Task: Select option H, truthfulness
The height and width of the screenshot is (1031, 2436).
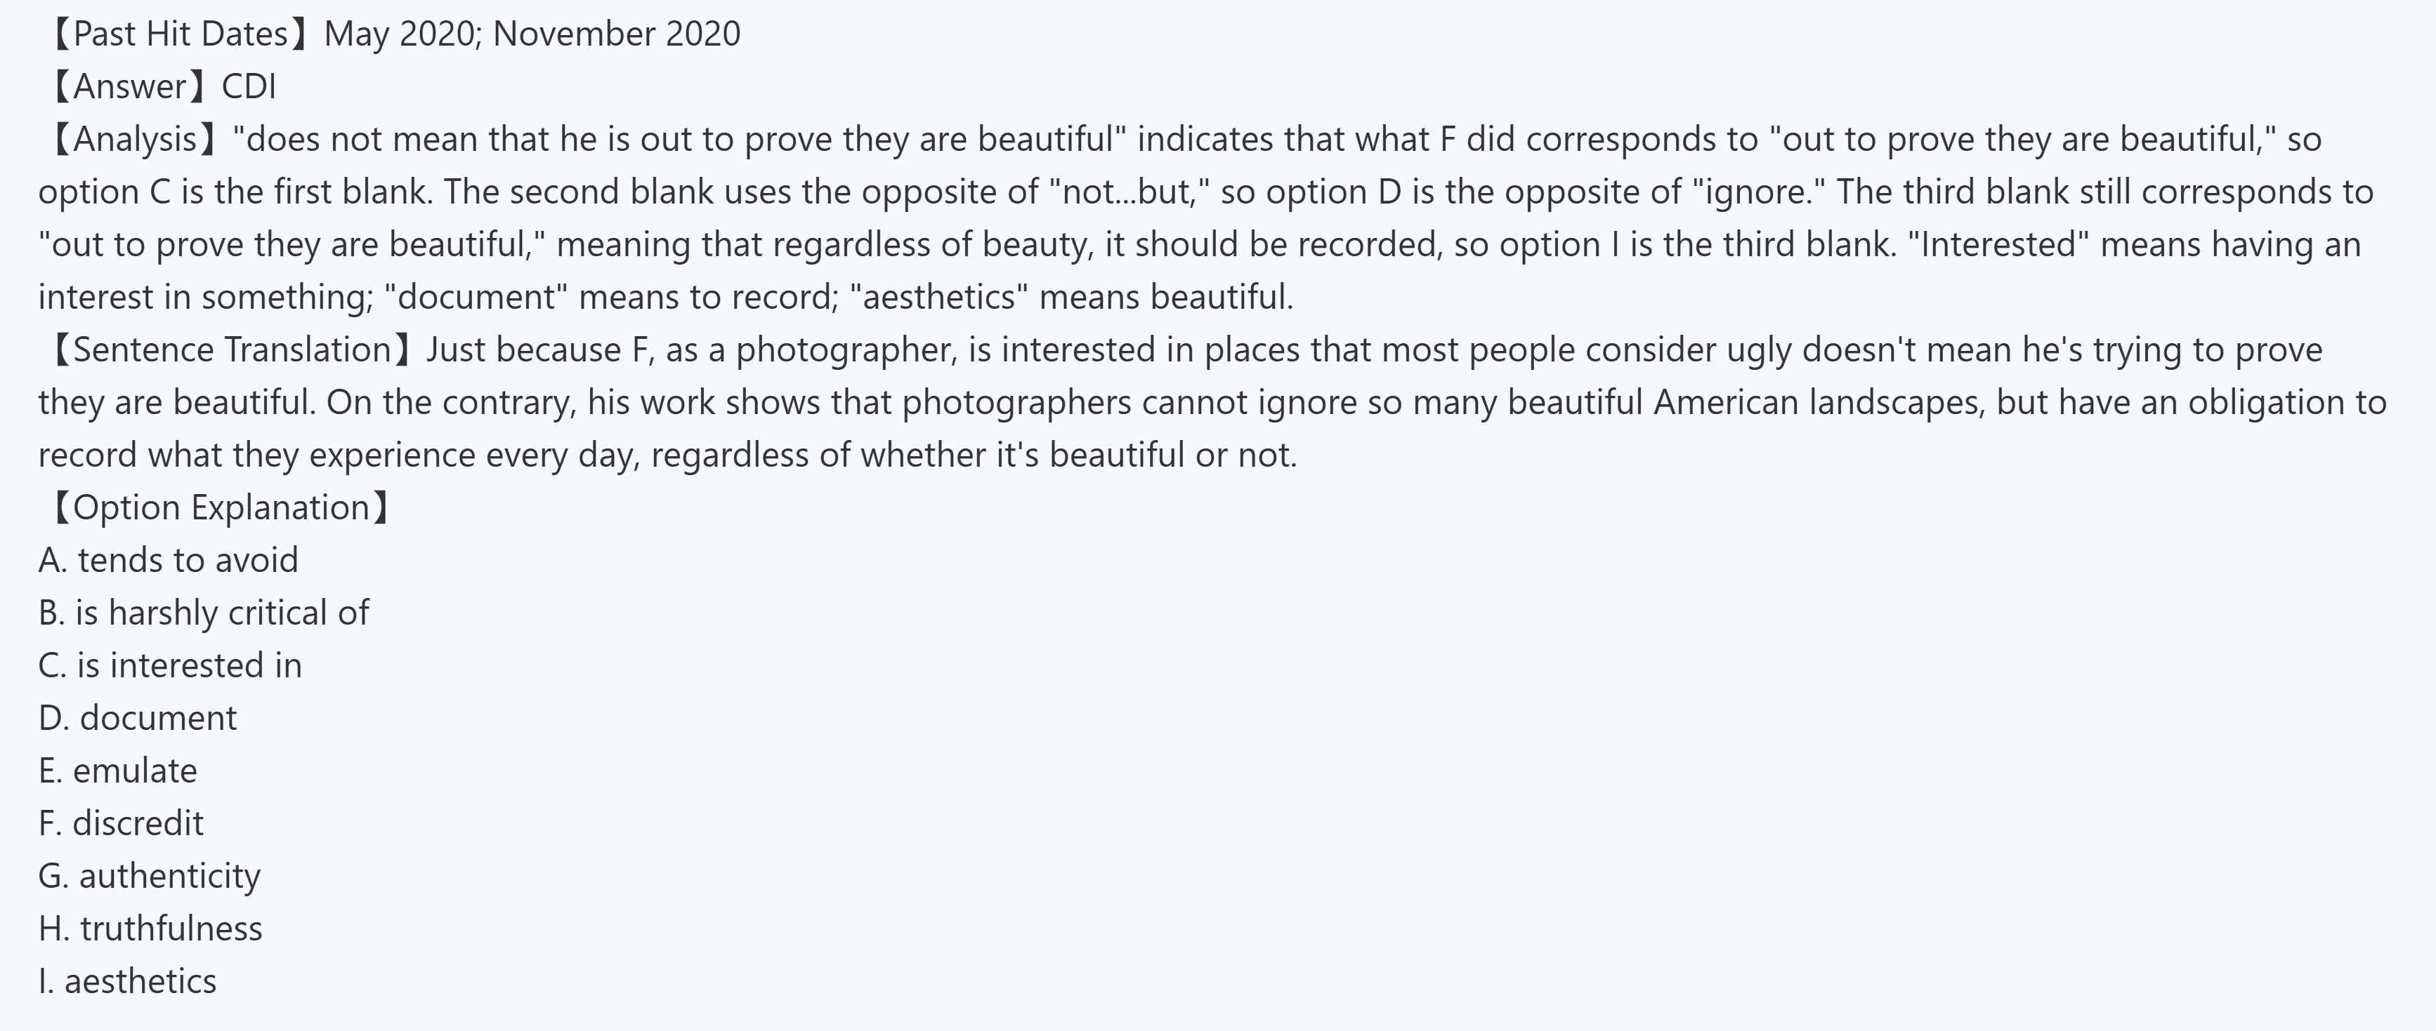Action: pyautogui.click(x=150, y=929)
